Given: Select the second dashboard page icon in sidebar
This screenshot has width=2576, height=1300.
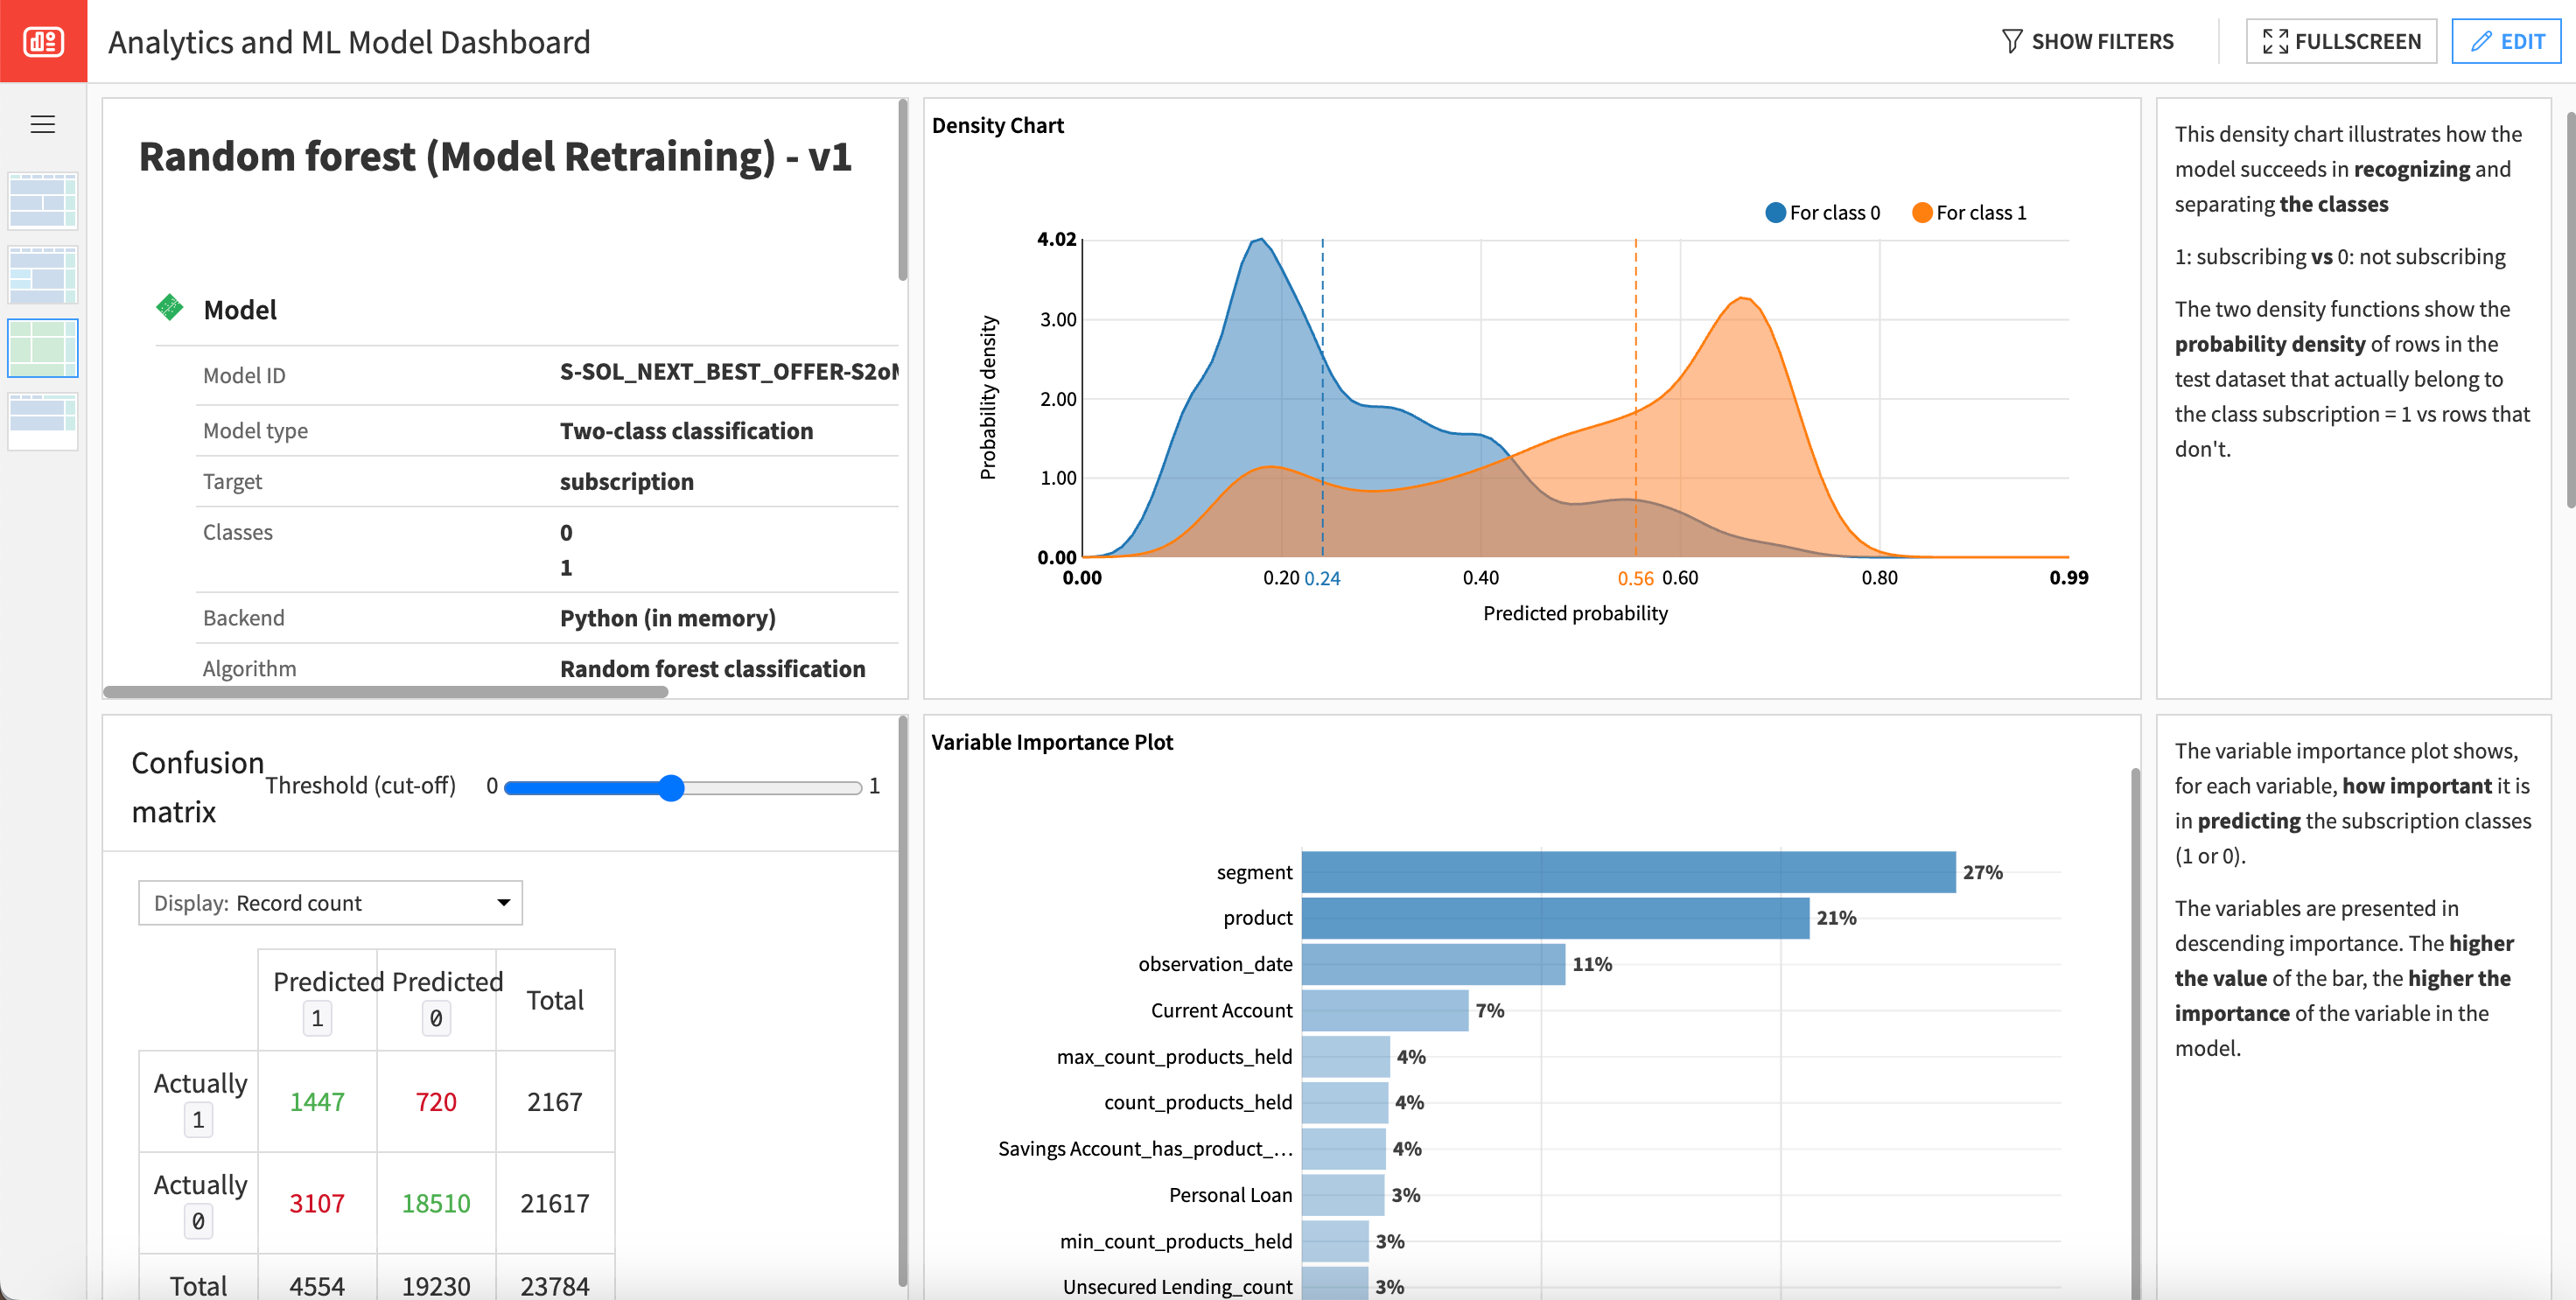Looking at the screenshot, I should [42, 274].
